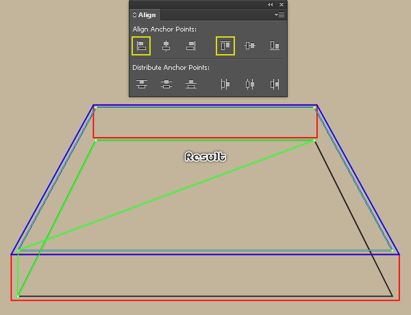This screenshot has width=411, height=315.
Task: Click Vertical Distribute Bottom icon
Action: click(191, 84)
